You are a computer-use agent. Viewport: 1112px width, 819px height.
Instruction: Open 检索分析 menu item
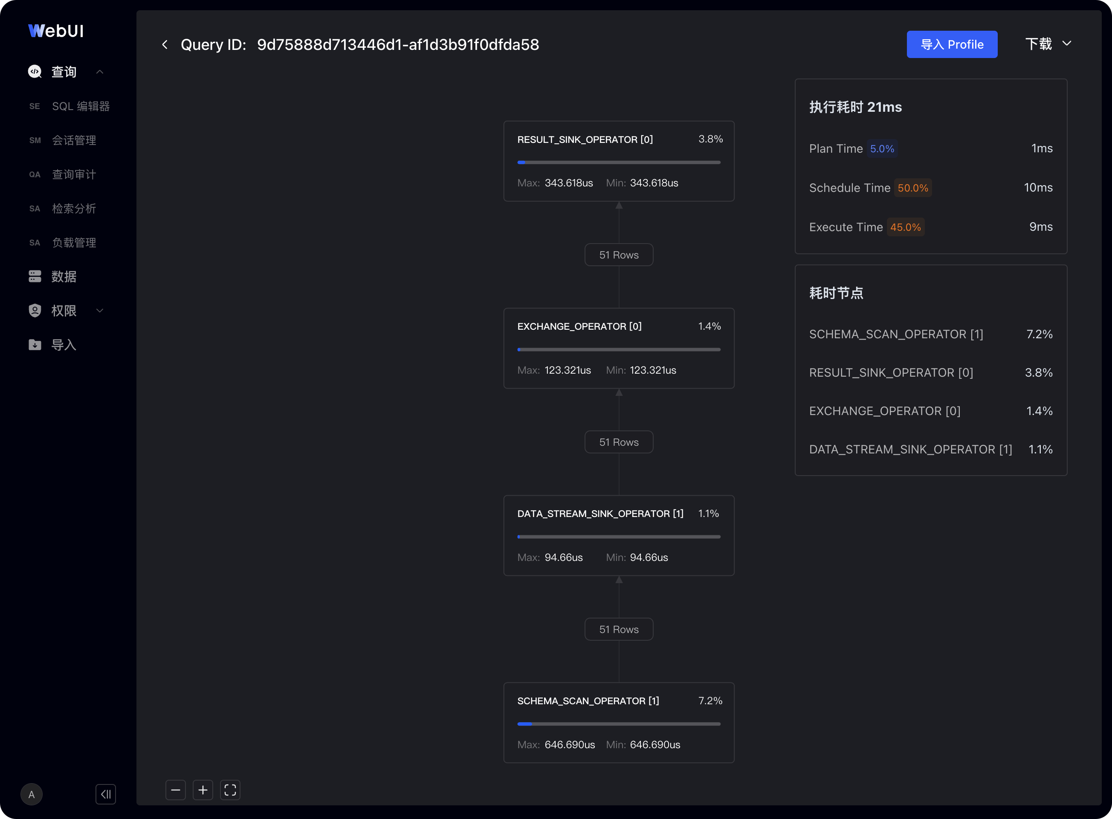[74, 209]
